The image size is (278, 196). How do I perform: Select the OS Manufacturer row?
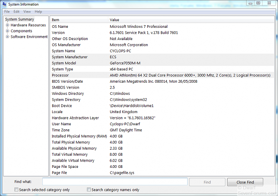pyautogui.click(x=162, y=45)
